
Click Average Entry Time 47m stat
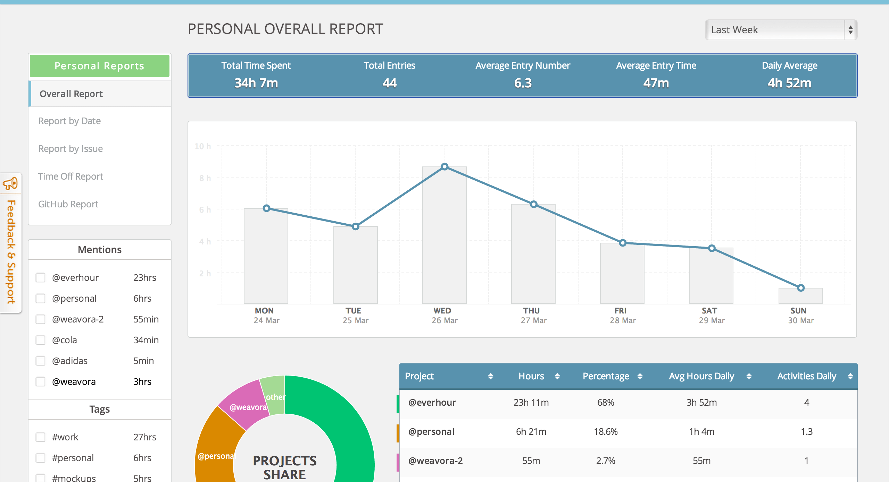pyautogui.click(x=656, y=75)
